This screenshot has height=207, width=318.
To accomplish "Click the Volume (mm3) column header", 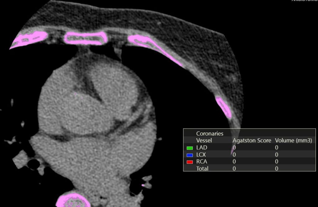I will 293,140.
